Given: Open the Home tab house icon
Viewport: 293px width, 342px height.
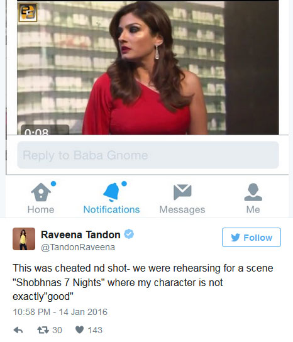Looking at the screenshot, I should tap(41, 192).
